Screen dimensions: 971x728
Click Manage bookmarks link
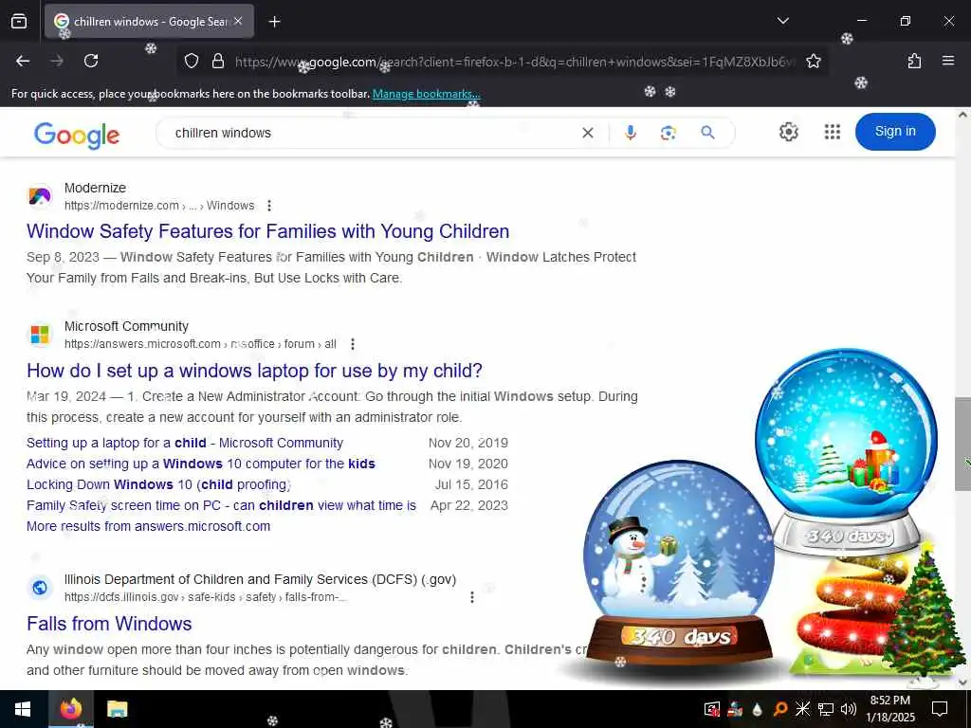click(426, 94)
